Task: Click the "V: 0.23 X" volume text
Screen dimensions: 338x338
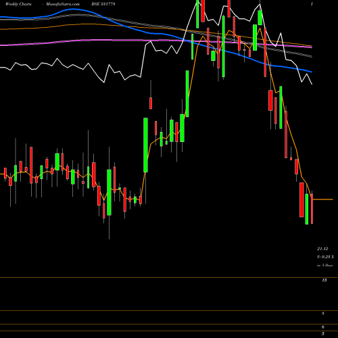Action: coord(325,257)
